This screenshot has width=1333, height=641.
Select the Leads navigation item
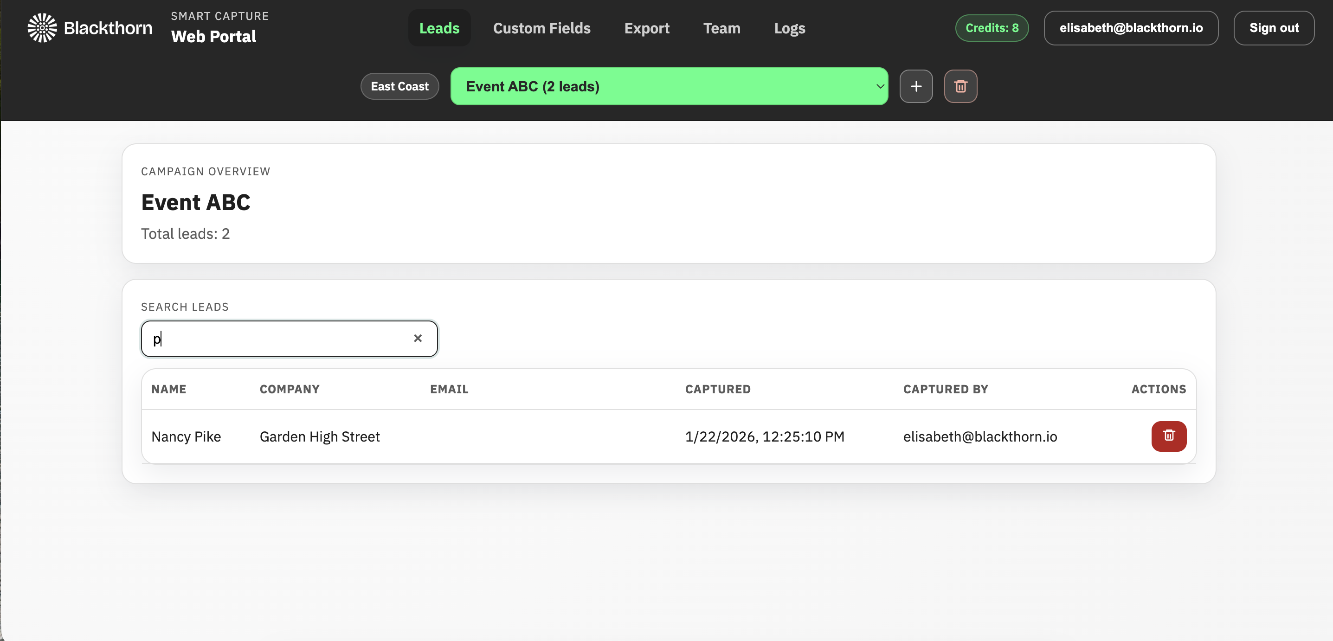point(439,27)
